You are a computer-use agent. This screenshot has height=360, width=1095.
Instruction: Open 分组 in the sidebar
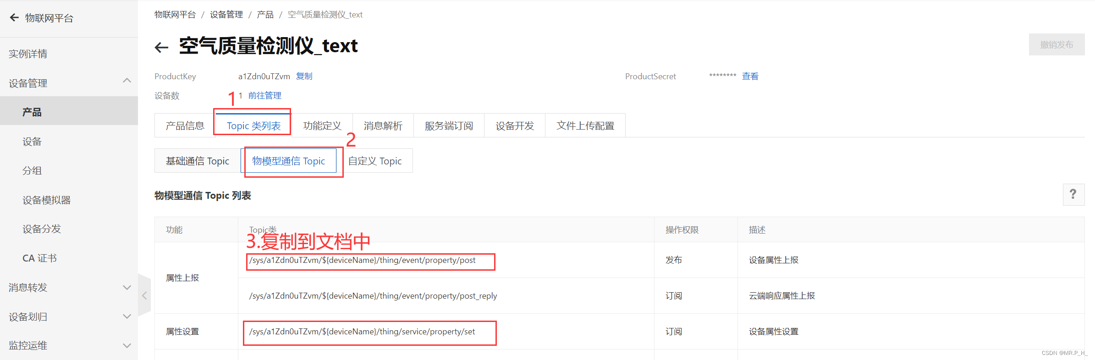(32, 170)
